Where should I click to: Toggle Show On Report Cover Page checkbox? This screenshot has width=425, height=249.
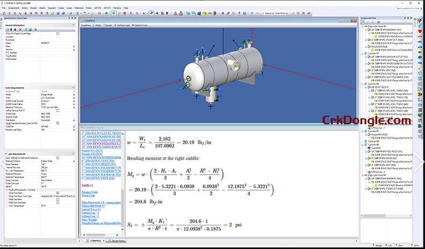point(58,34)
